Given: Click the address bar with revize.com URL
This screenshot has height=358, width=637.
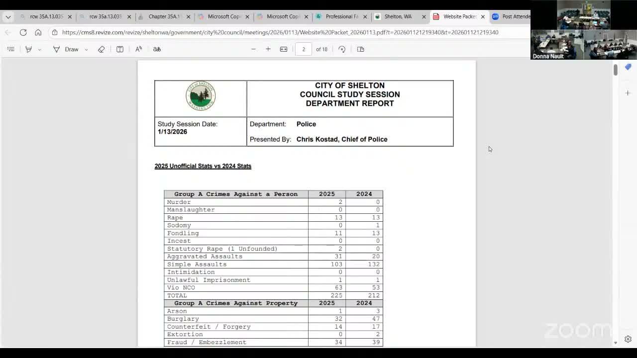Looking at the screenshot, I should click(x=280, y=32).
